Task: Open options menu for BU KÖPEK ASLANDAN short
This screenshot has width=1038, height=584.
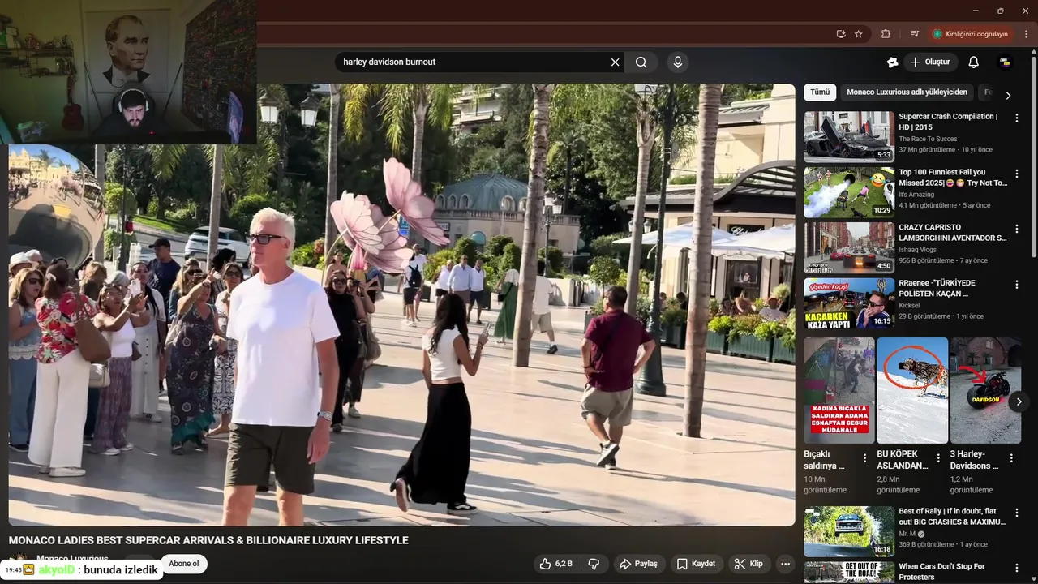Action: [938, 458]
